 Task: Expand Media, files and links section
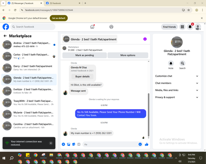(x=177, y=90)
